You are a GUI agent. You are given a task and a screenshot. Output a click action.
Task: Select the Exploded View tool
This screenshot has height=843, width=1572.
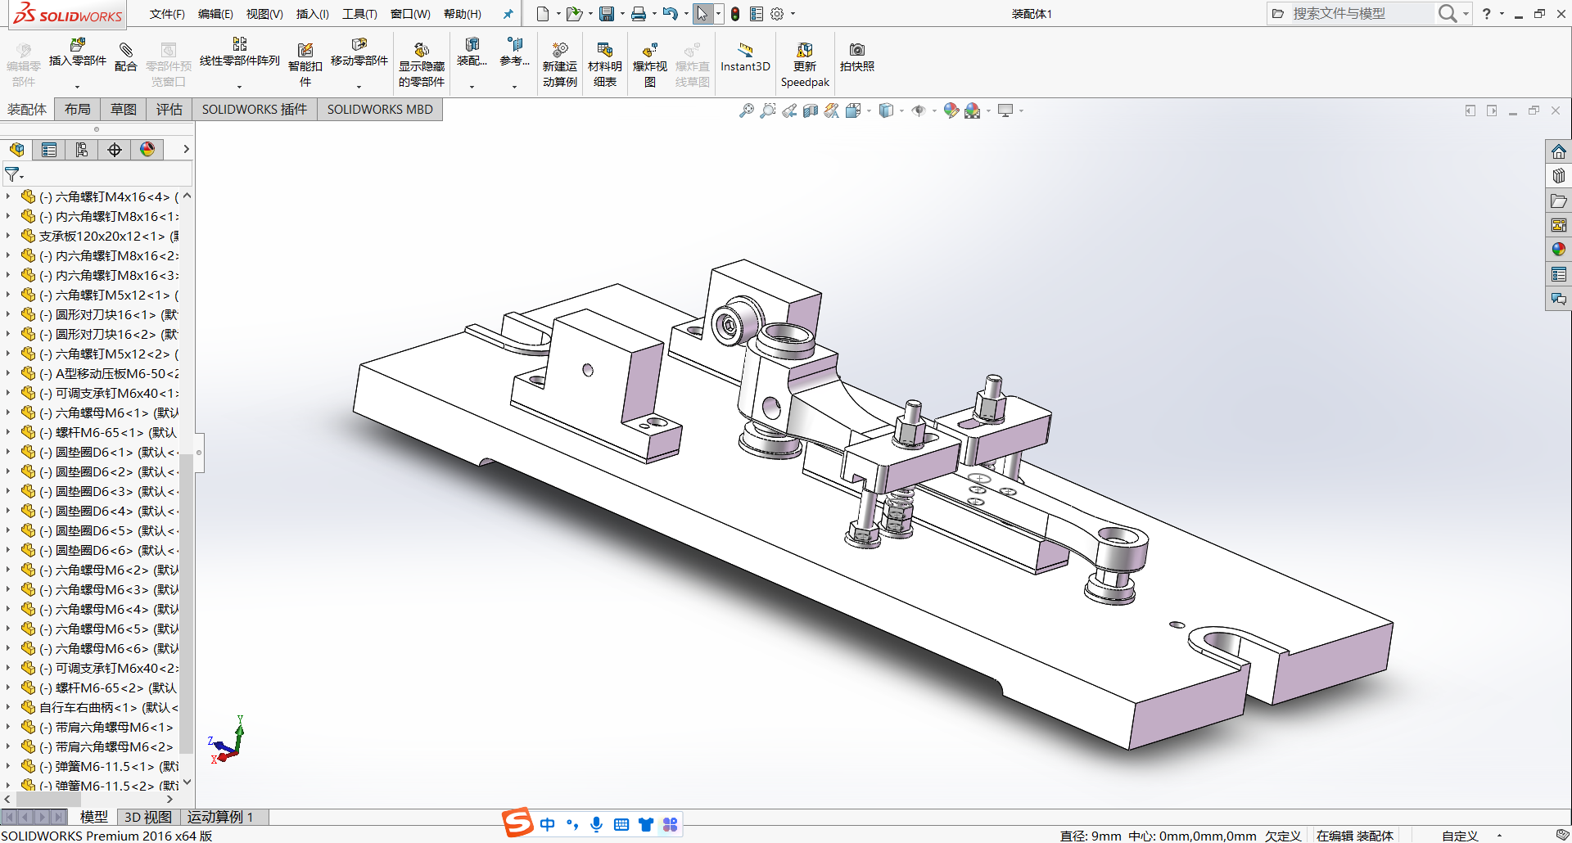tap(650, 50)
